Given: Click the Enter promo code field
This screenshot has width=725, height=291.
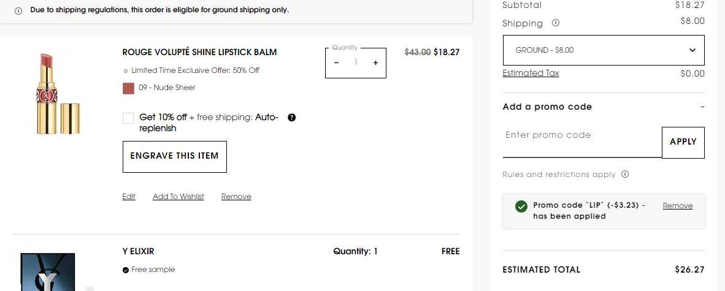Looking at the screenshot, I should [x=581, y=136].
